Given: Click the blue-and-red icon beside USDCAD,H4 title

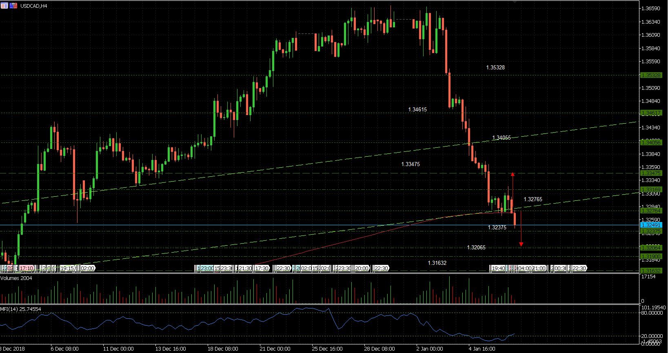Looking at the screenshot, I should (13, 6).
